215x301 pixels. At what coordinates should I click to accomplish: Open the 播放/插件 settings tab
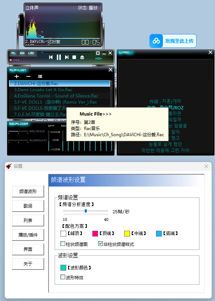(28, 235)
